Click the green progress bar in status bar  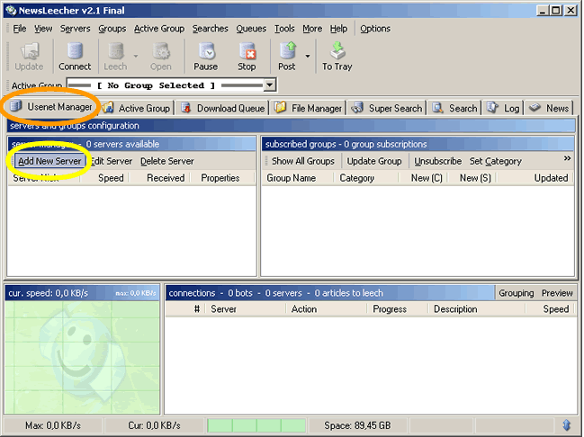click(x=256, y=425)
